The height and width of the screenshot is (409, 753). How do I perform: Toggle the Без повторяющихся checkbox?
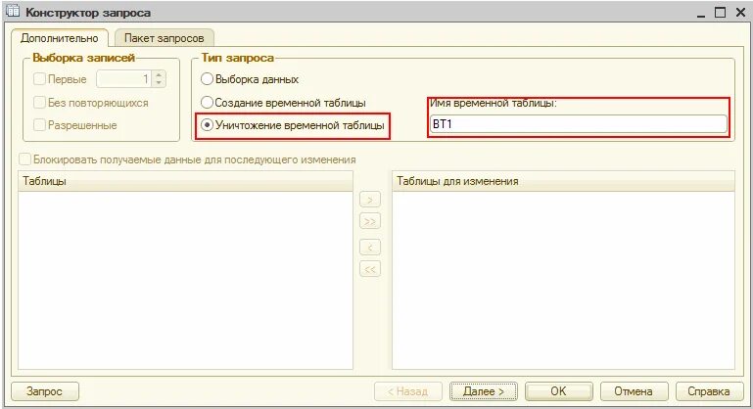[x=39, y=102]
